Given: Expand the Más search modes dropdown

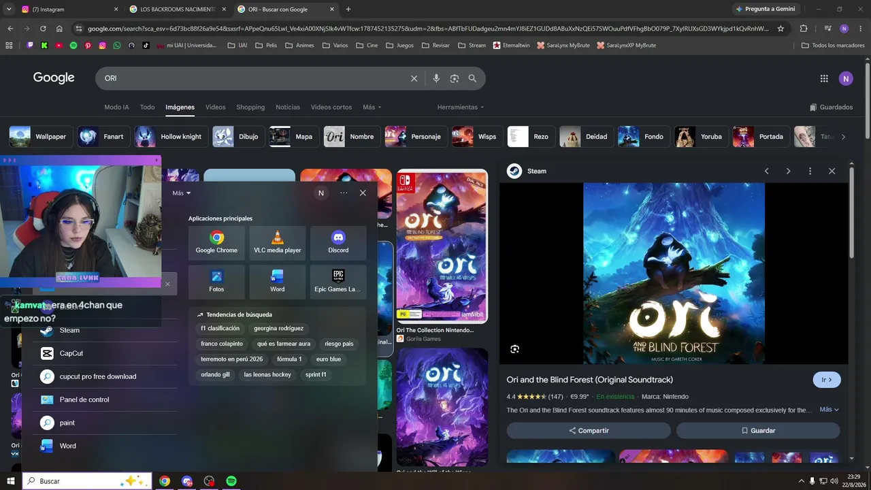Looking at the screenshot, I should [x=372, y=107].
